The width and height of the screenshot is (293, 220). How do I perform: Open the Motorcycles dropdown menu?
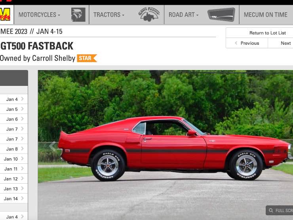tap(39, 15)
